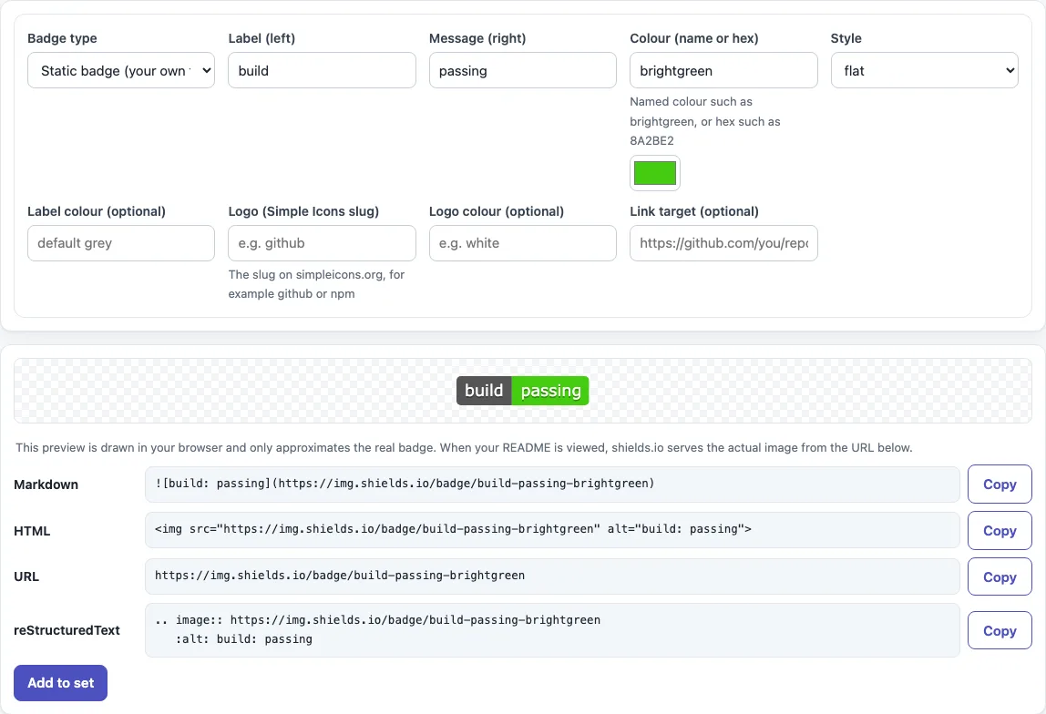Click the 'reStructuredText' row label
The image size is (1046, 714).
pyautogui.click(x=67, y=630)
